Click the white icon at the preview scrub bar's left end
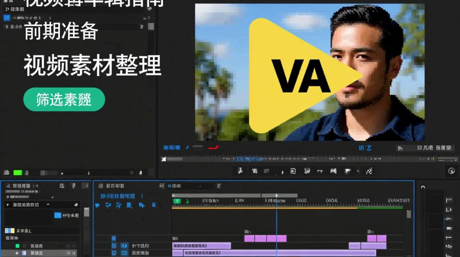This screenshot has width=460, height=257. pos(164,159)
